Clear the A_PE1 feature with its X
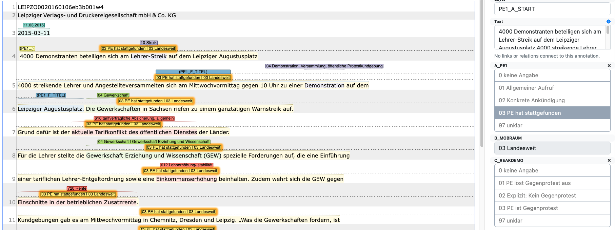615x230 pixels. pos(609,66)
